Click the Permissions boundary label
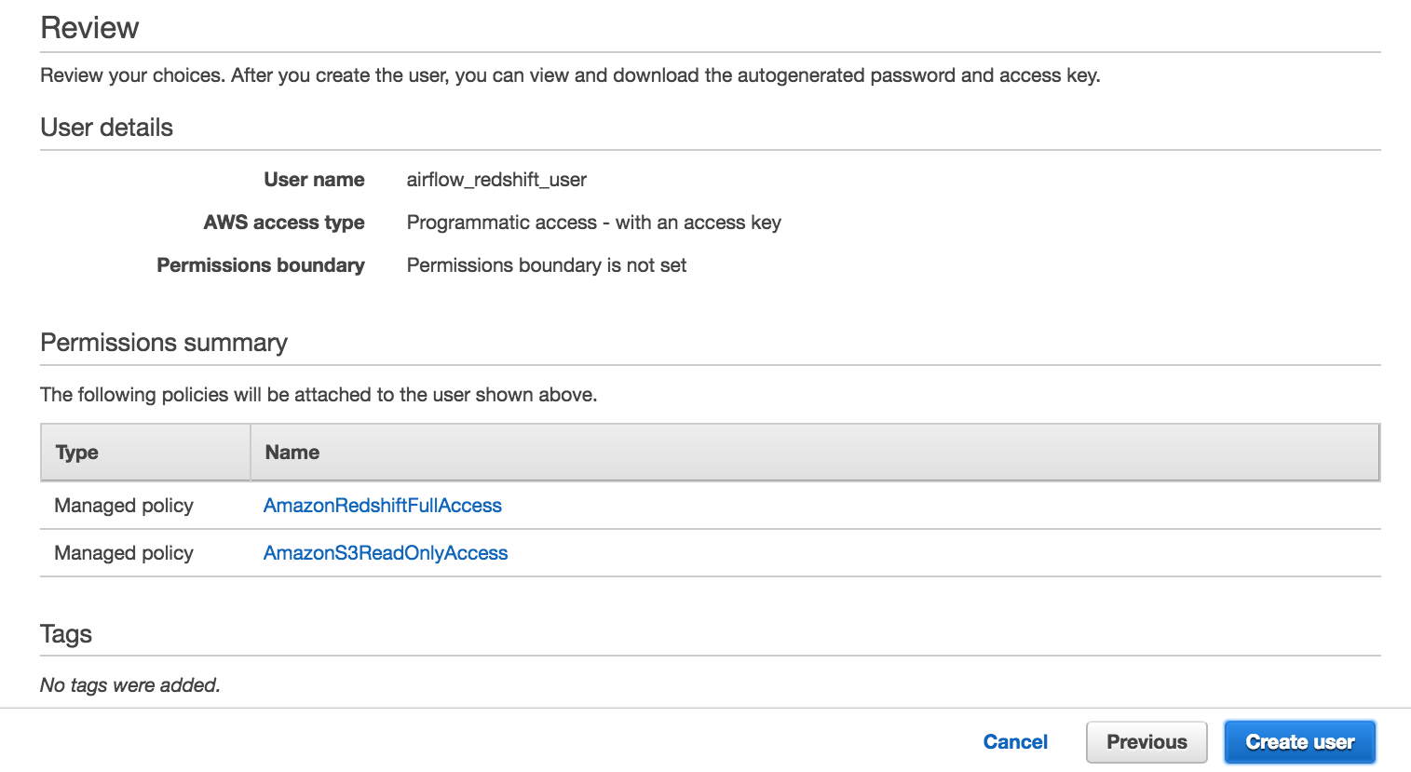 261,265
